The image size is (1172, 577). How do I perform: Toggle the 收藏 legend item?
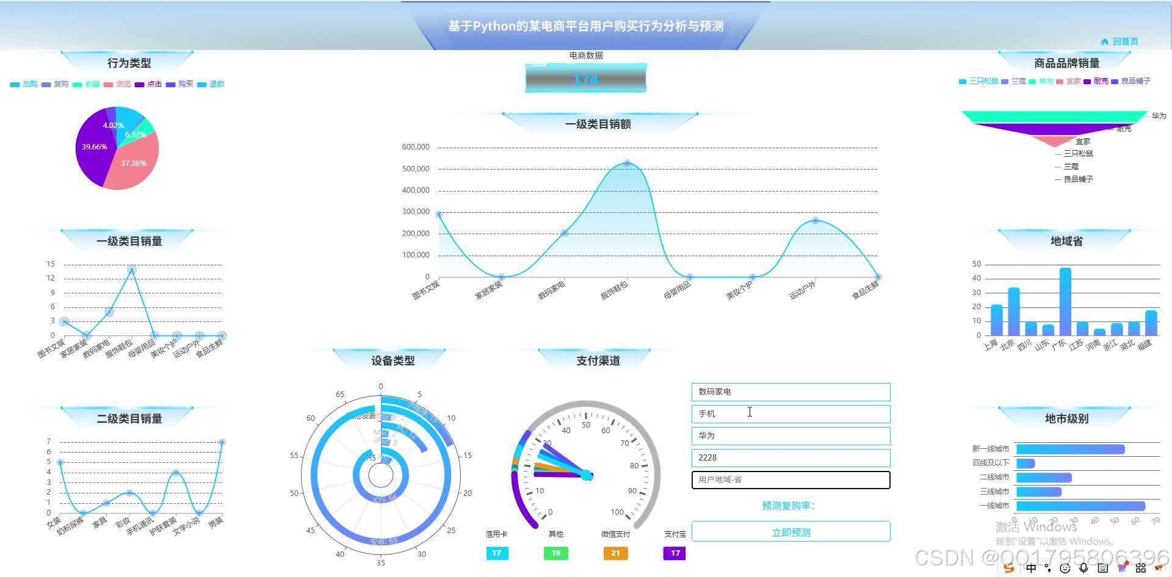coord(86,84)
